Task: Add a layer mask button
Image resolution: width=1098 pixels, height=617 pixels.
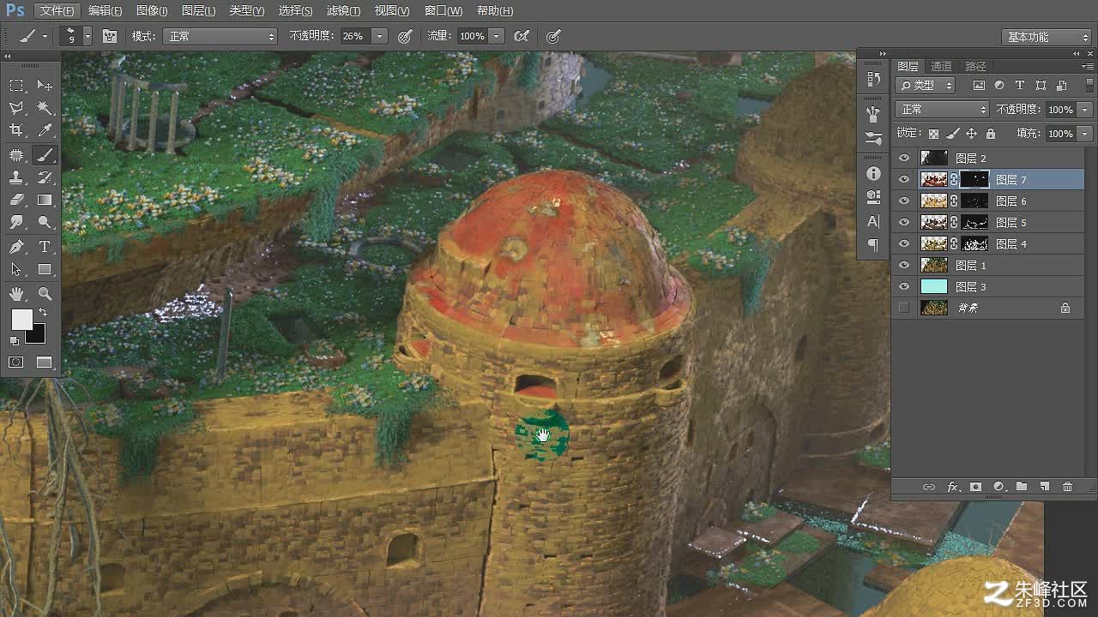Action: pos(975,487)
